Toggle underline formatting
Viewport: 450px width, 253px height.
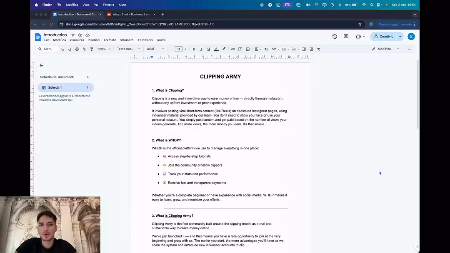coord(209,49)
